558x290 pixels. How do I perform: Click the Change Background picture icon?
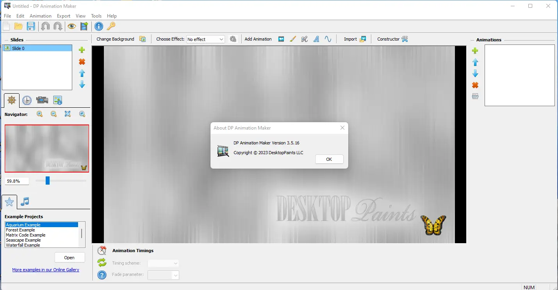coord(143,39)
